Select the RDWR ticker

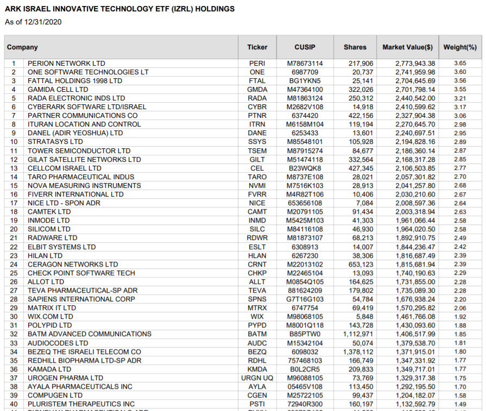(x=257, y=237)
